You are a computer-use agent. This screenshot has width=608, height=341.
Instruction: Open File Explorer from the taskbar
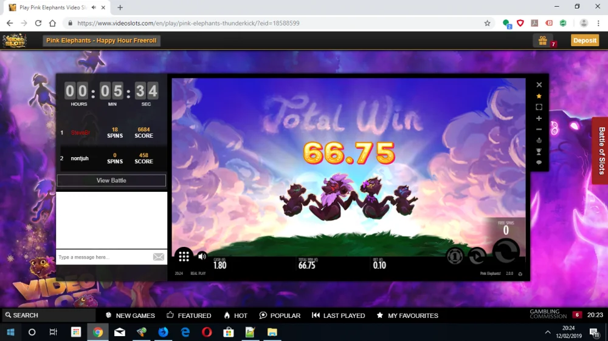(272, 332)
